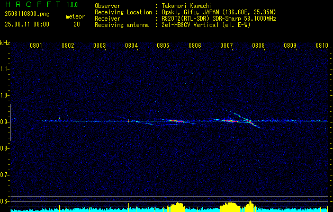Viewport: 333px width, 212px height.
Task: Click time marker 0803
Action: (100, 46)
